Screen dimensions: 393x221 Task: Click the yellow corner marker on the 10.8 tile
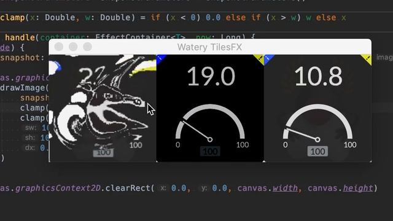point(368,59)
